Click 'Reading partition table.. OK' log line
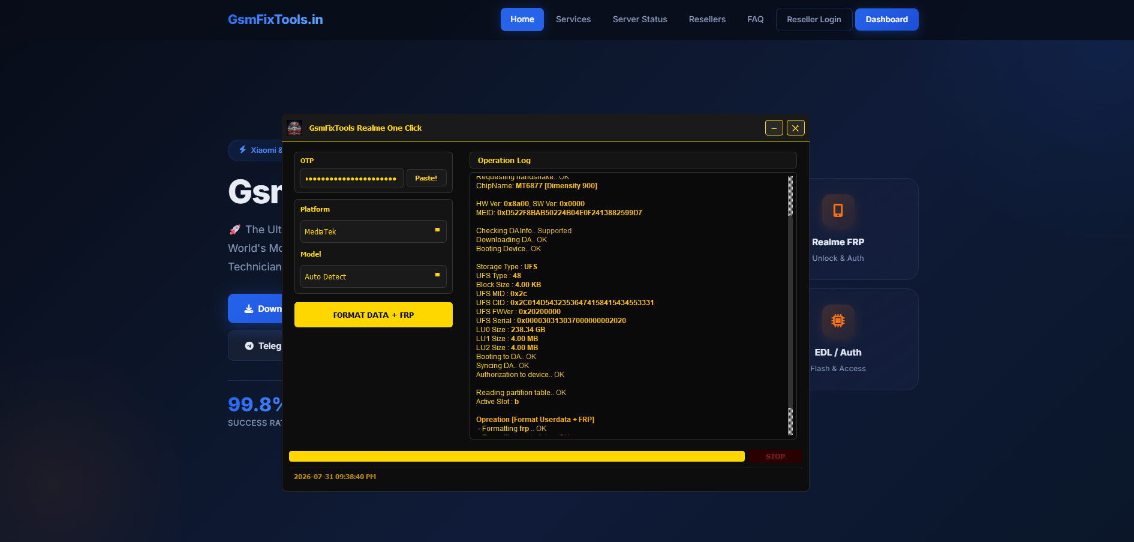The height and width of the screenshot is (542, 1134). click(521, 393)
